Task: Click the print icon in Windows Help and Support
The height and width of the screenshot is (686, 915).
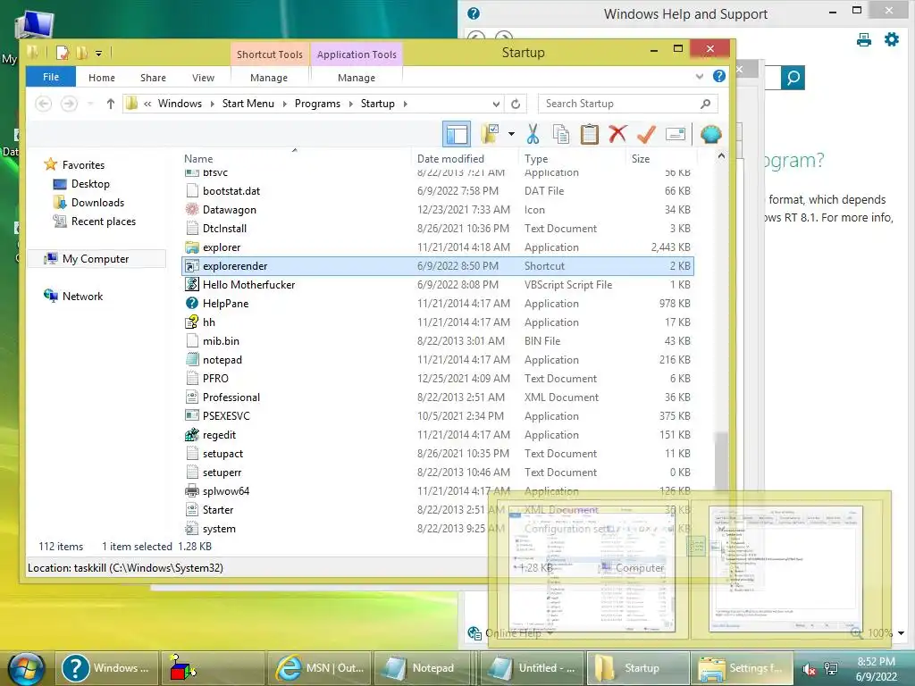Action: click(864, 39)
